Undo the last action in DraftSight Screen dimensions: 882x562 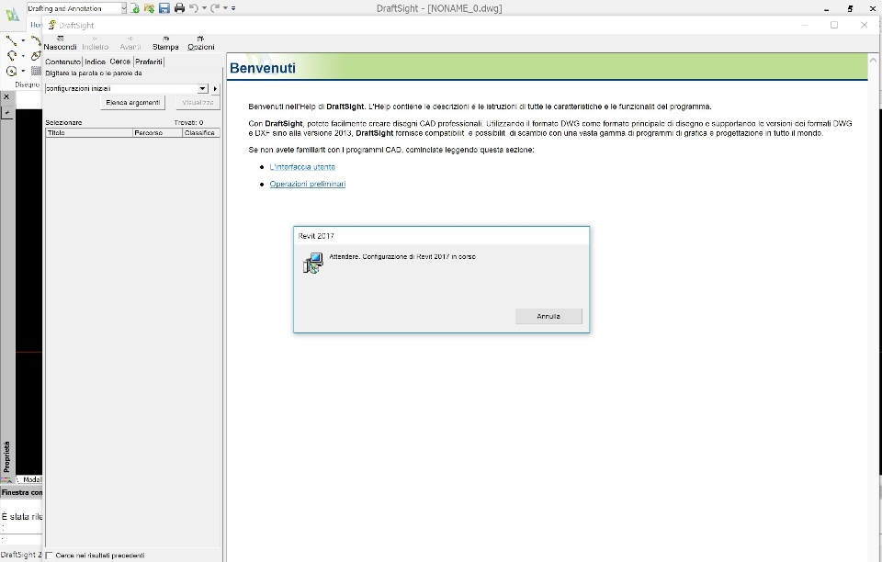coord(194,8)
